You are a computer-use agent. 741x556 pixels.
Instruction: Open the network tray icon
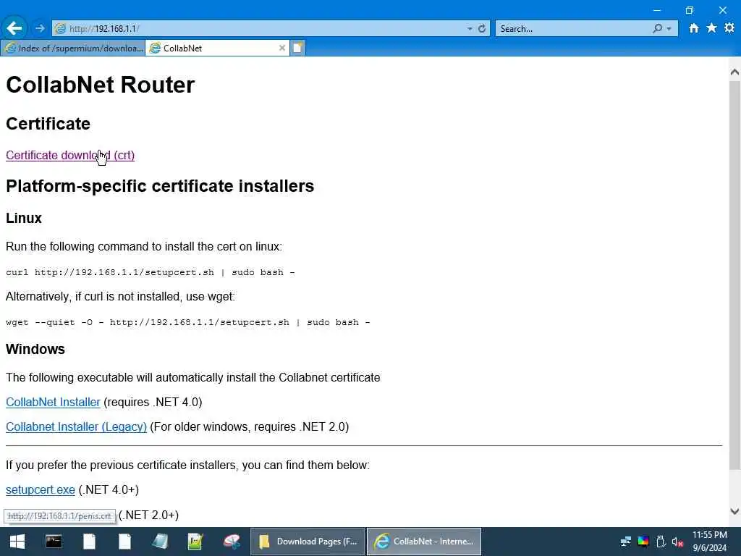point(626,542)
